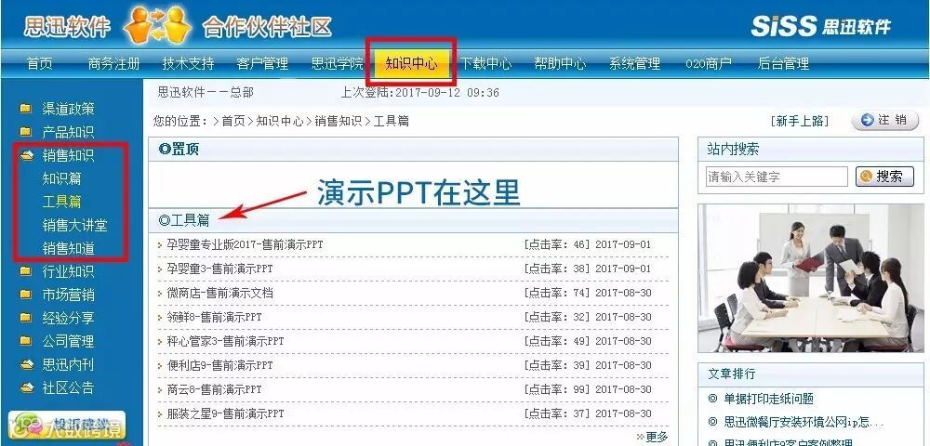
Task: Select the 知识中心 tab
Action: (x=411, y=63)
